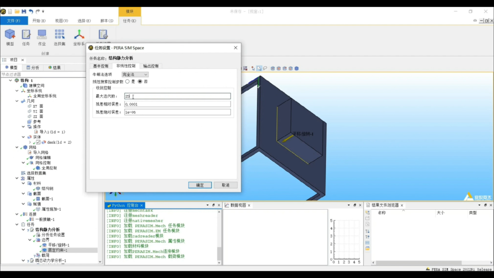Open the 文件(F) menu
Screen dimensions: 494x278
pos(14,21)
